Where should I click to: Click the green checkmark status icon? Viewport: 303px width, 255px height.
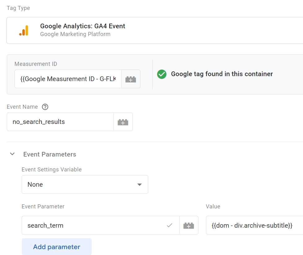(x=162, y=74)
